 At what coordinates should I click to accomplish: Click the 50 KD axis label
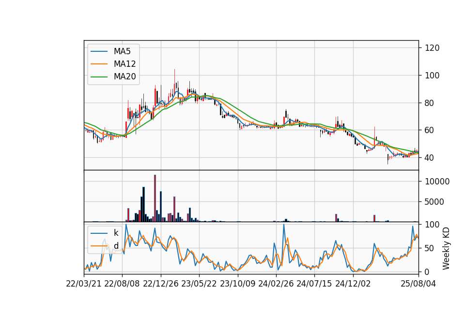(x=430, y=248)
